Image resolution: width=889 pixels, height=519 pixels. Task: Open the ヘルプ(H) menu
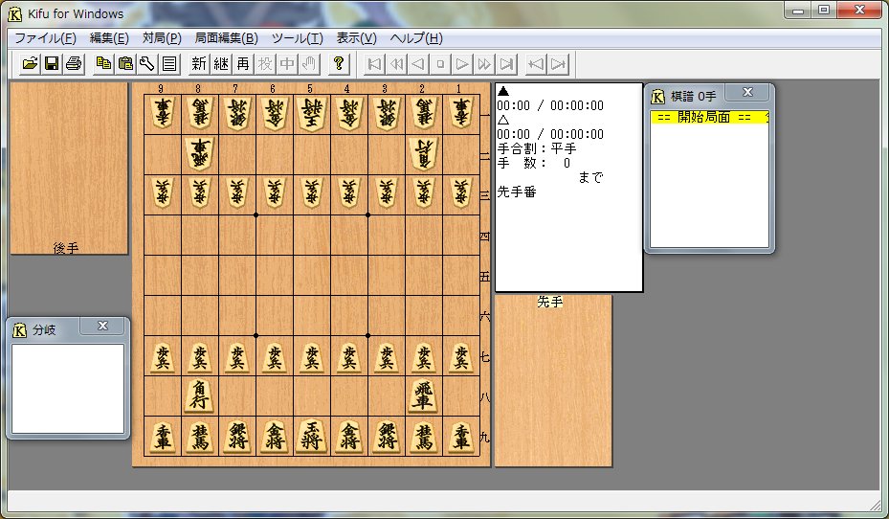coord(415,38)
